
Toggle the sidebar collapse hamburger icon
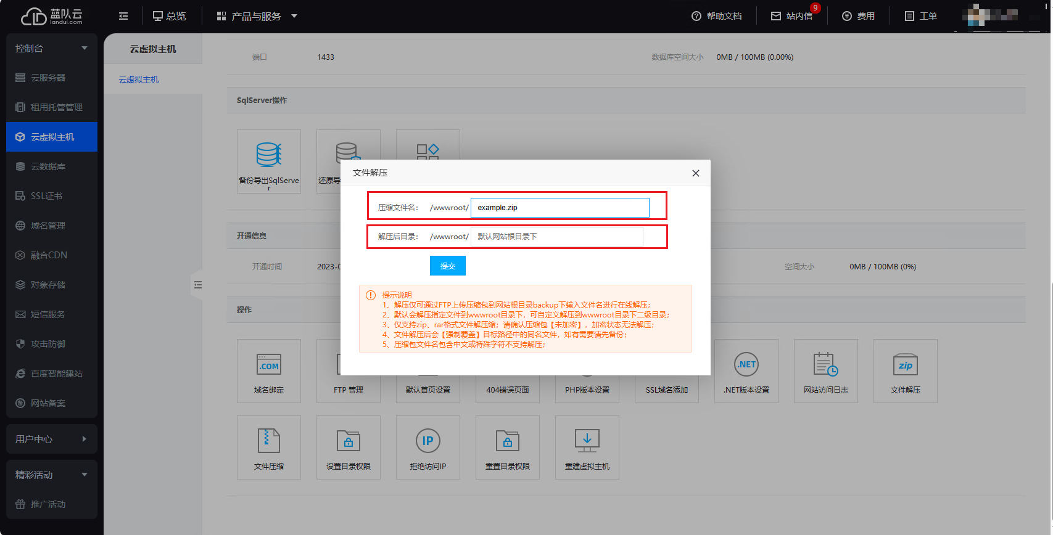click(x=123, y=16)
